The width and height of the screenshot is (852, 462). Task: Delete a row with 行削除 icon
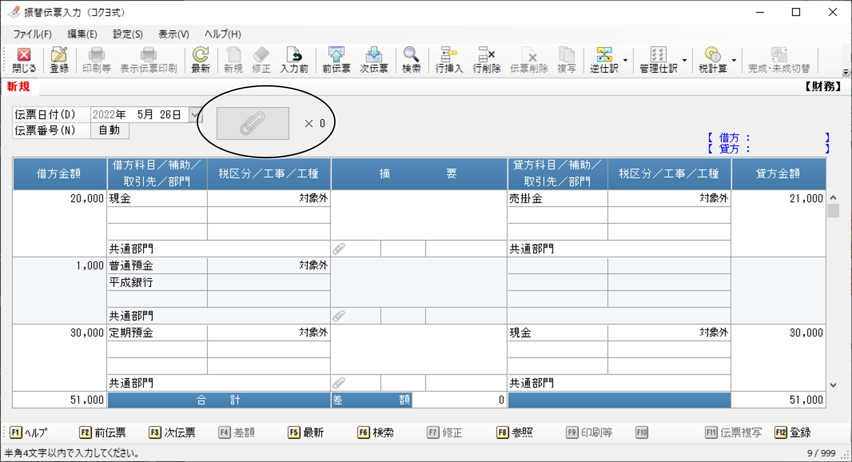pyautogui.click(x=486, y=60)
